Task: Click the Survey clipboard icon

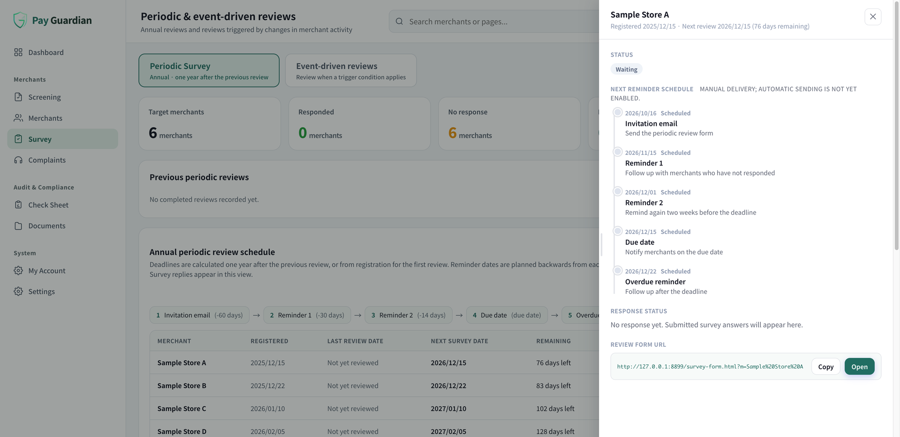Action: point(18,139)
